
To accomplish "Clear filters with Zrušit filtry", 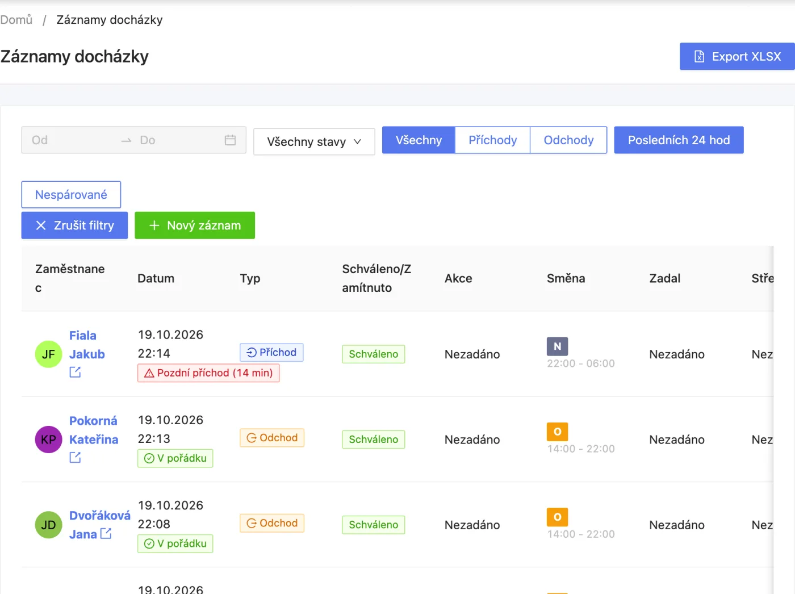I will coord(74,225).
